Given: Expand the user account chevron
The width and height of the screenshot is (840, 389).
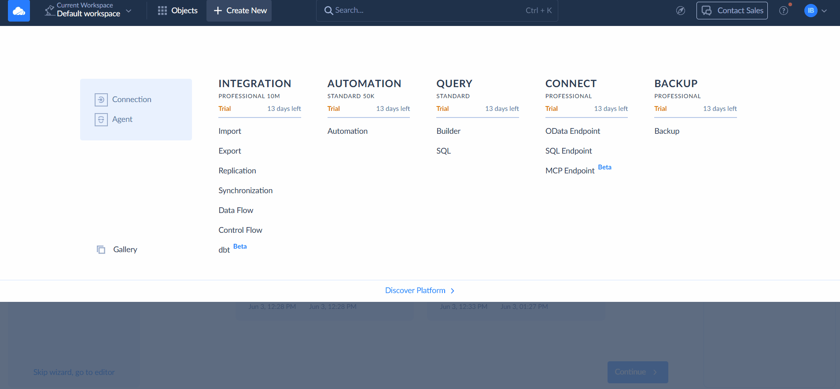Looking at the screenshot, I should pyautogui.click(x=824, y=11).
